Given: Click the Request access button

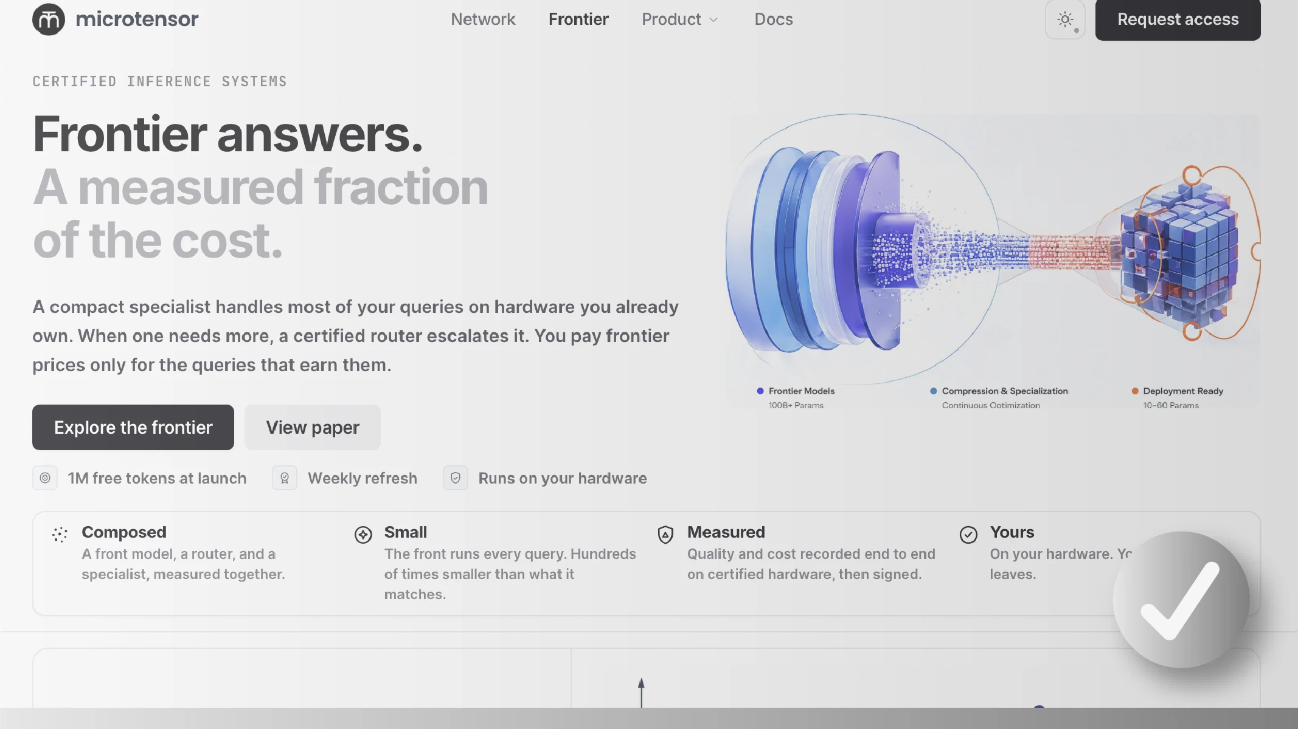Looking at the screenshot, I should tap(1178, 19).
